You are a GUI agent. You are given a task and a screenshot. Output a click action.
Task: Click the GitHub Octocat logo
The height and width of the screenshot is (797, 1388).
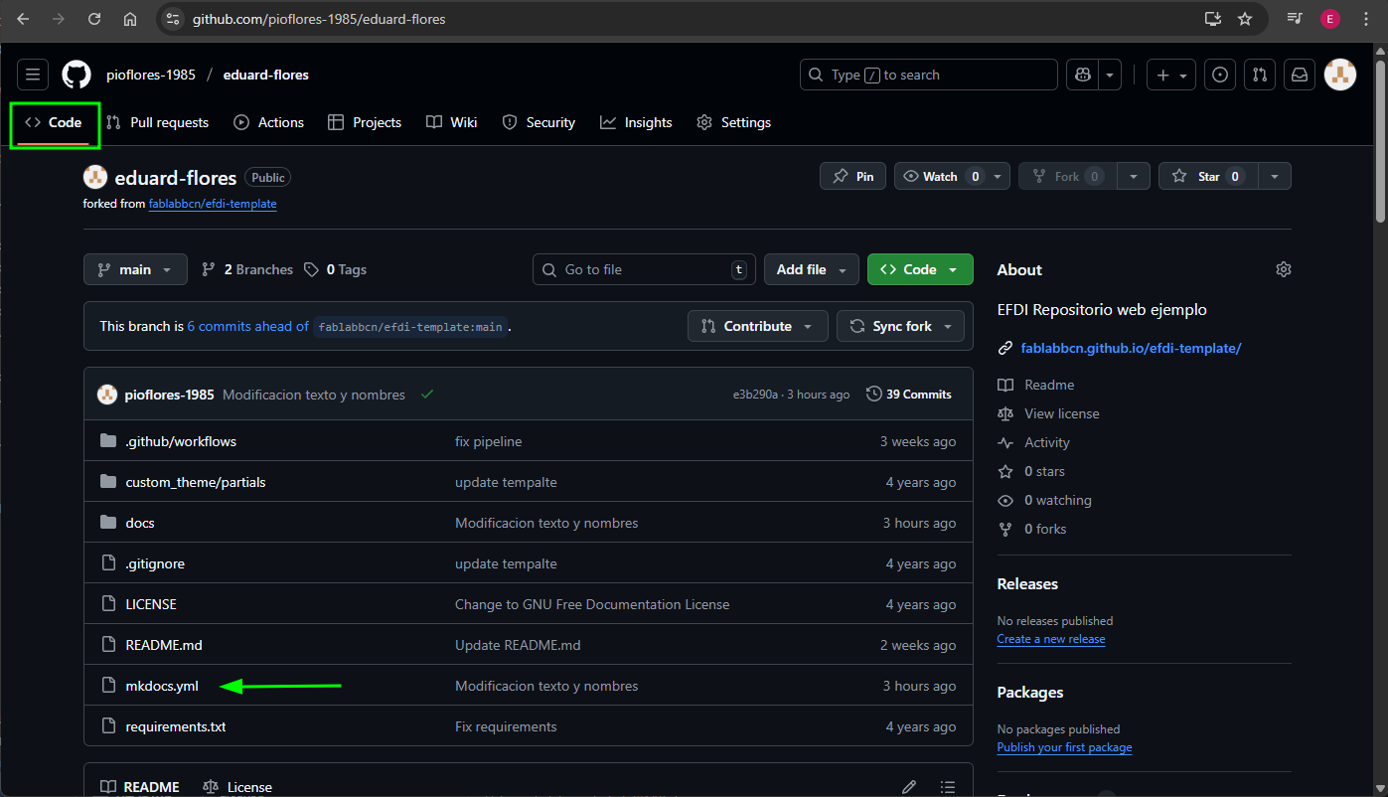pyautogui.click(x=77, y=75)
